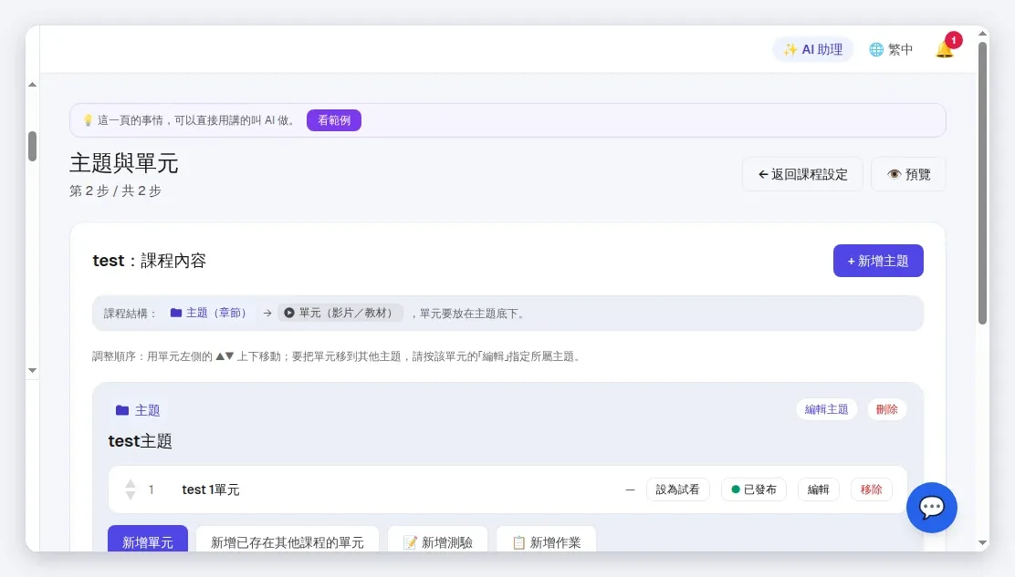Screen dimensions: 1015x577
Task: Click the 看範例 button
Action: 334,120
